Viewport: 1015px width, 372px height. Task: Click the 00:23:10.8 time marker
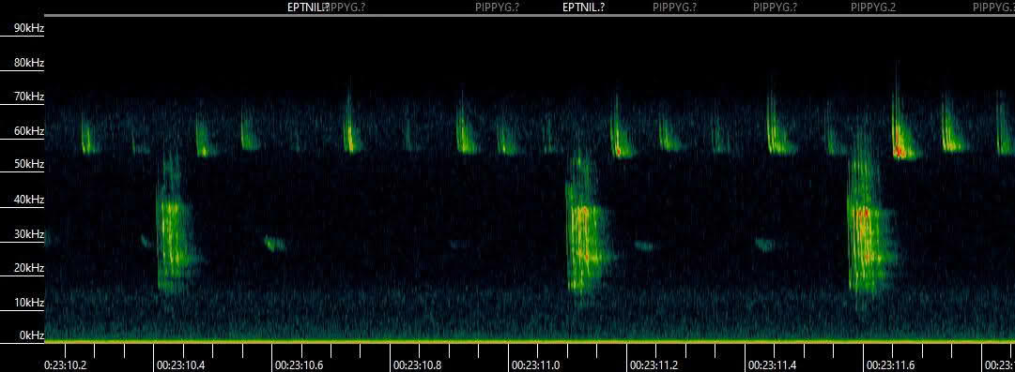pos(418,365)
